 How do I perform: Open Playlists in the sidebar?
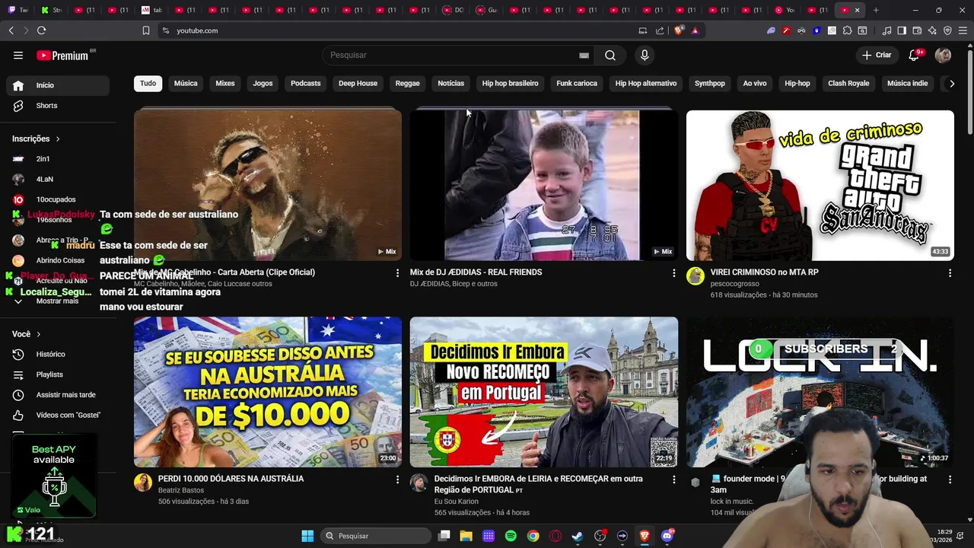57,374
